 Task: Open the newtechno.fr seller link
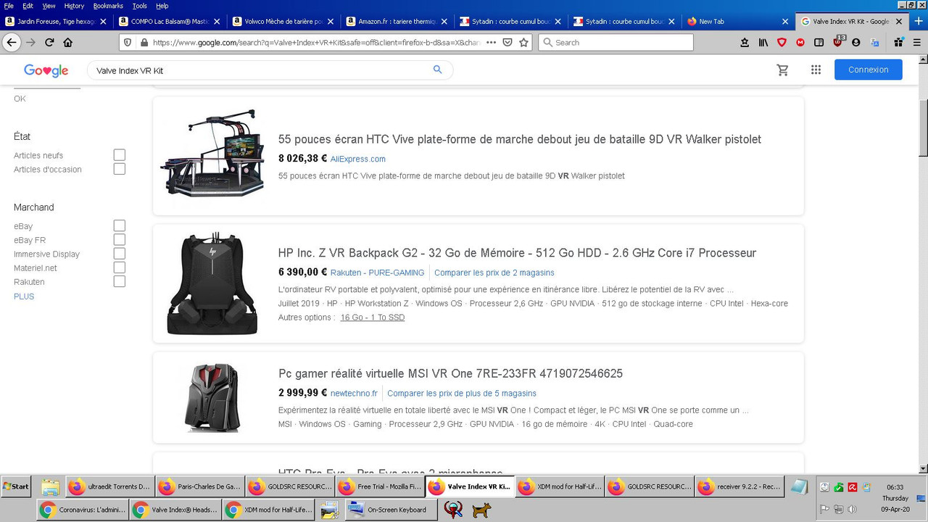[354, 393]
